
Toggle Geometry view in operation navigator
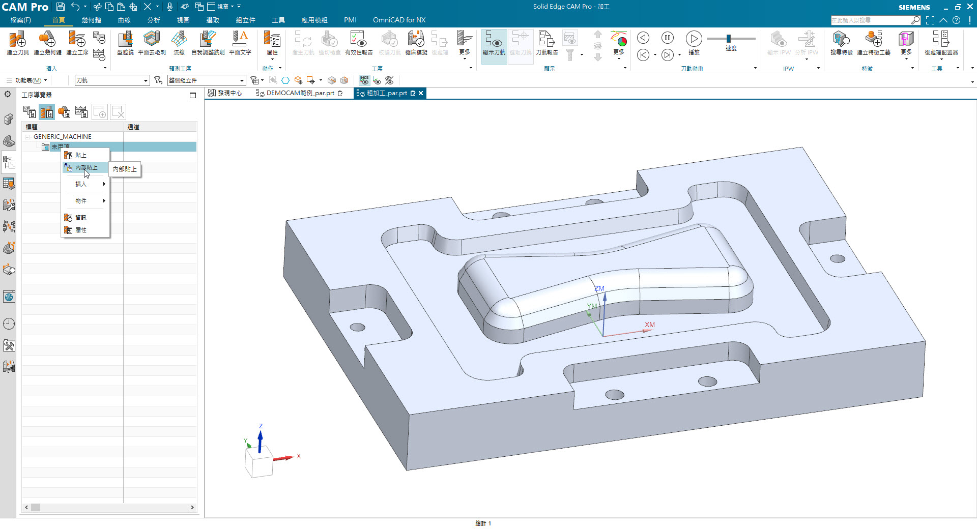click(64, 112)
